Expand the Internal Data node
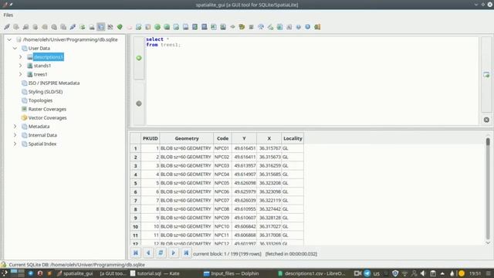 15,135
